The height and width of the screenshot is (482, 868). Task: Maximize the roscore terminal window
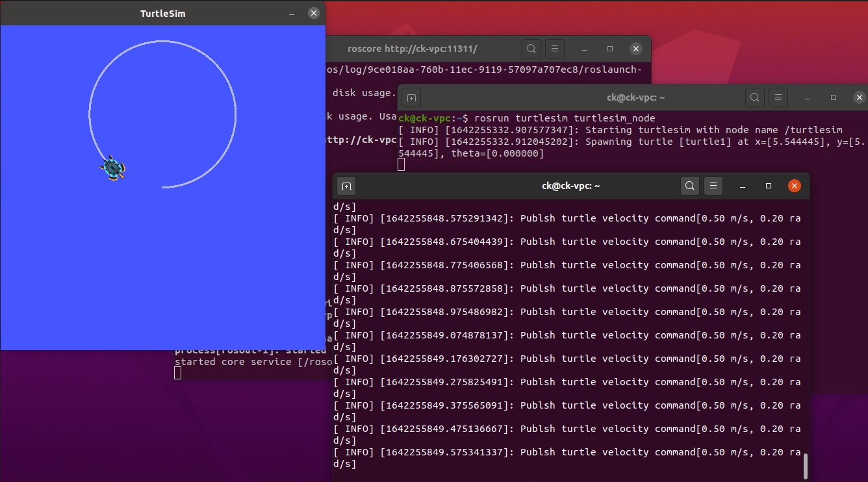[x=610, y=49]
